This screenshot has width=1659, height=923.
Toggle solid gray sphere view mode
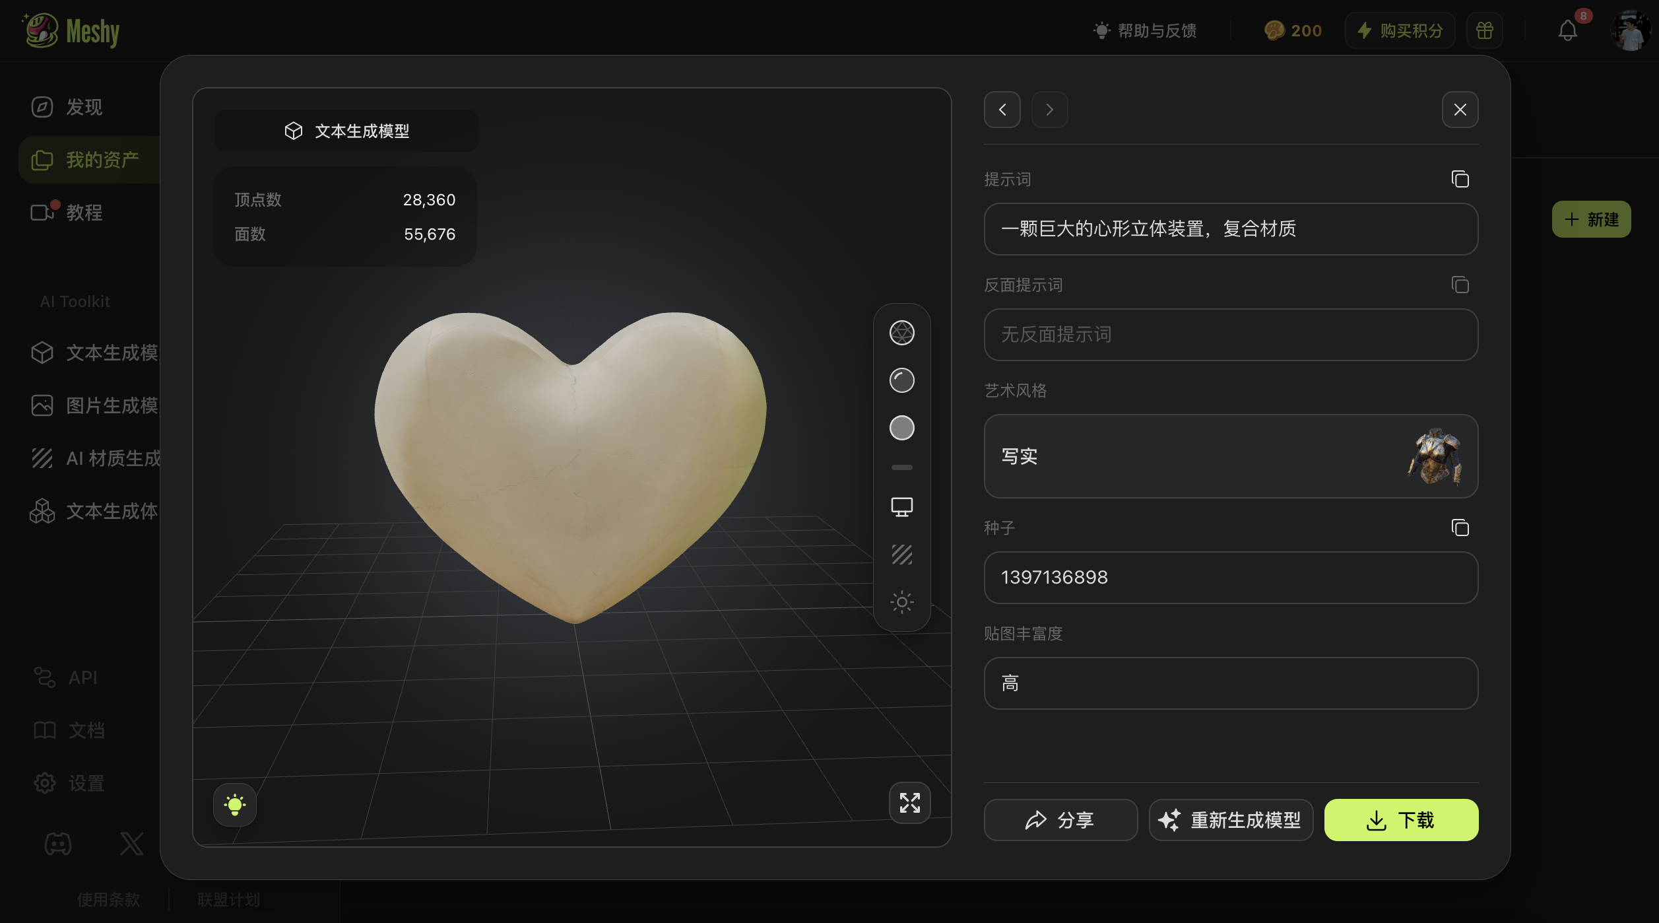pyautogui.click(x=901, y=428)
